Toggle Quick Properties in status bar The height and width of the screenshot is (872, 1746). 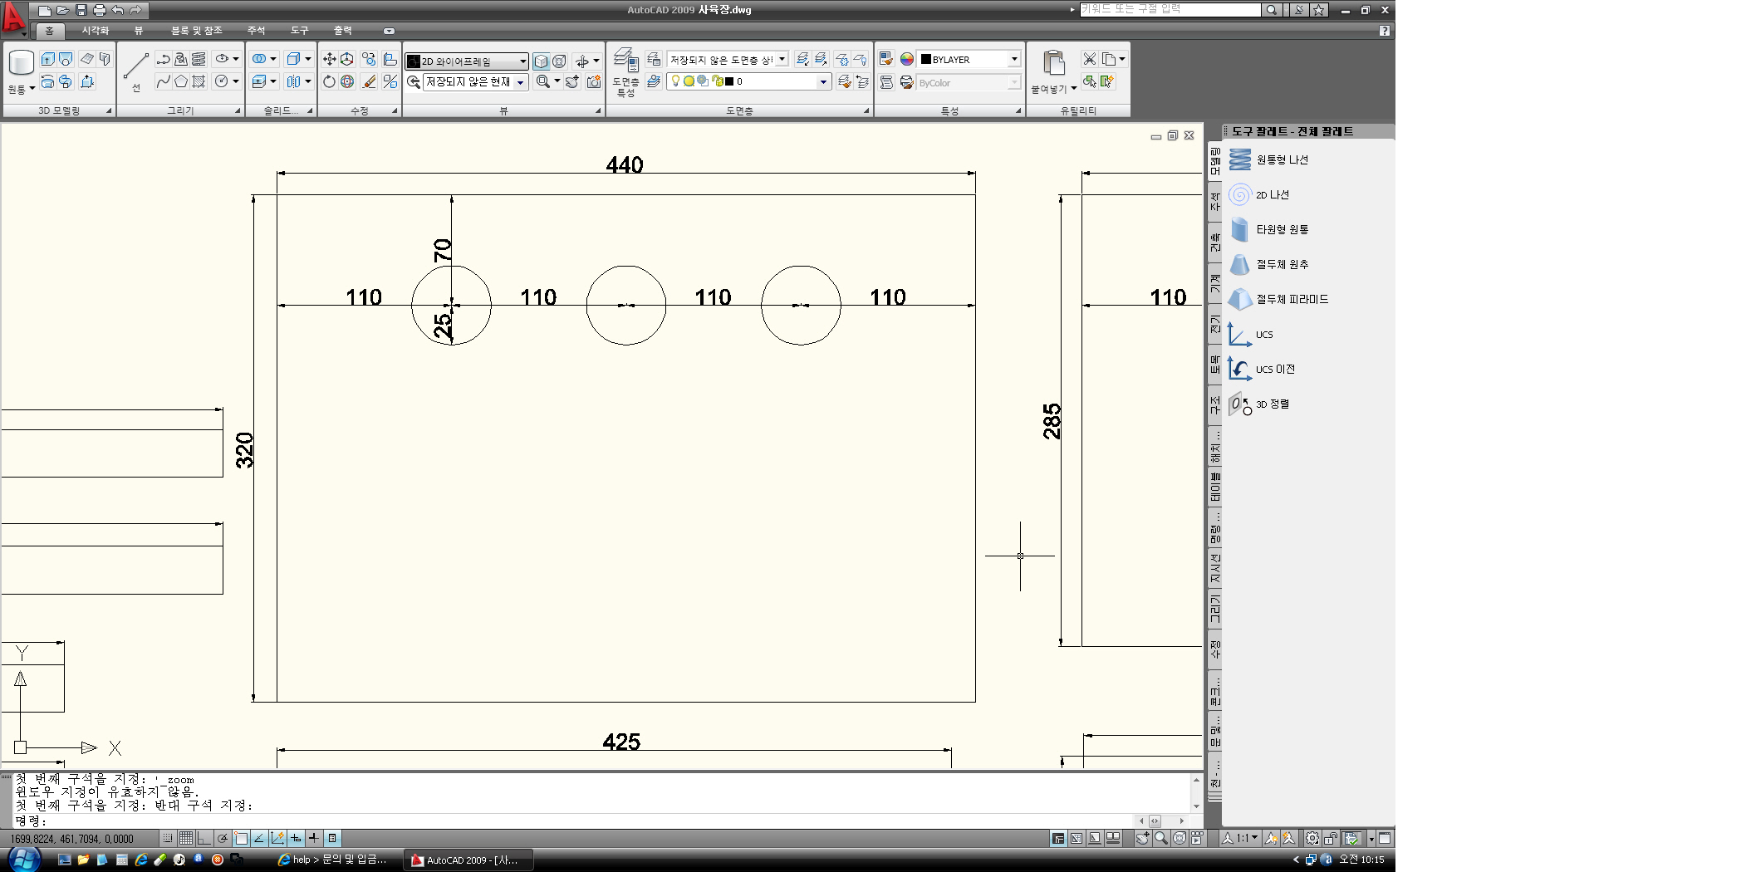(x=332, y=838)
